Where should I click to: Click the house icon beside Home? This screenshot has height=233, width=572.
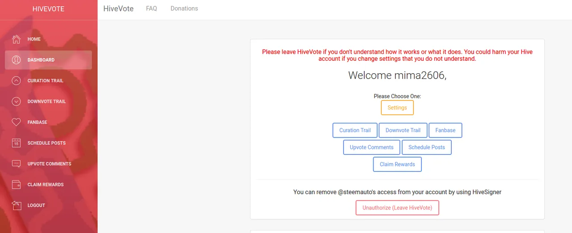[x=16, y=39]
